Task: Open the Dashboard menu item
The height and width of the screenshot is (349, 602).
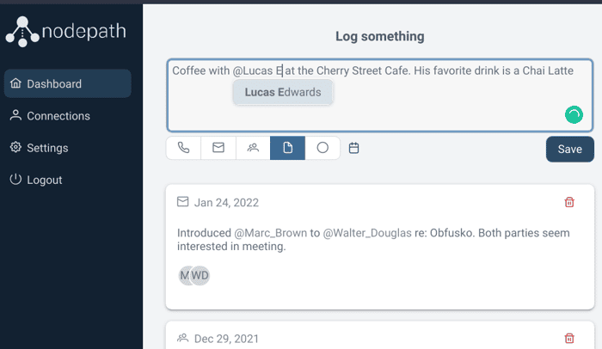Action: tap(68, 83)
